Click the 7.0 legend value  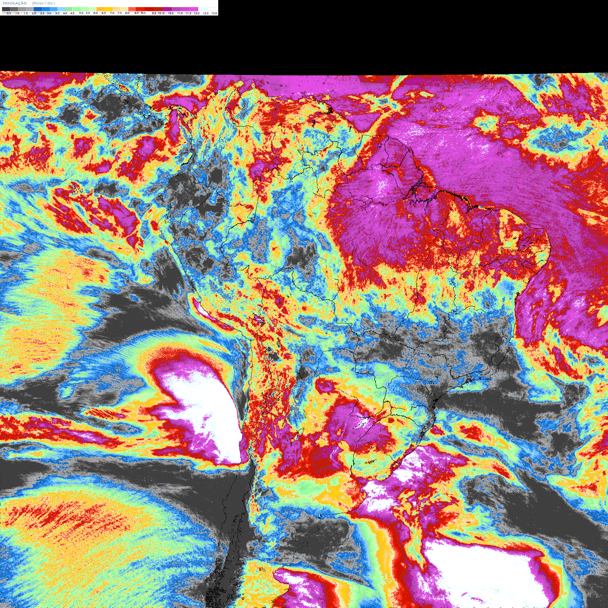112,13
